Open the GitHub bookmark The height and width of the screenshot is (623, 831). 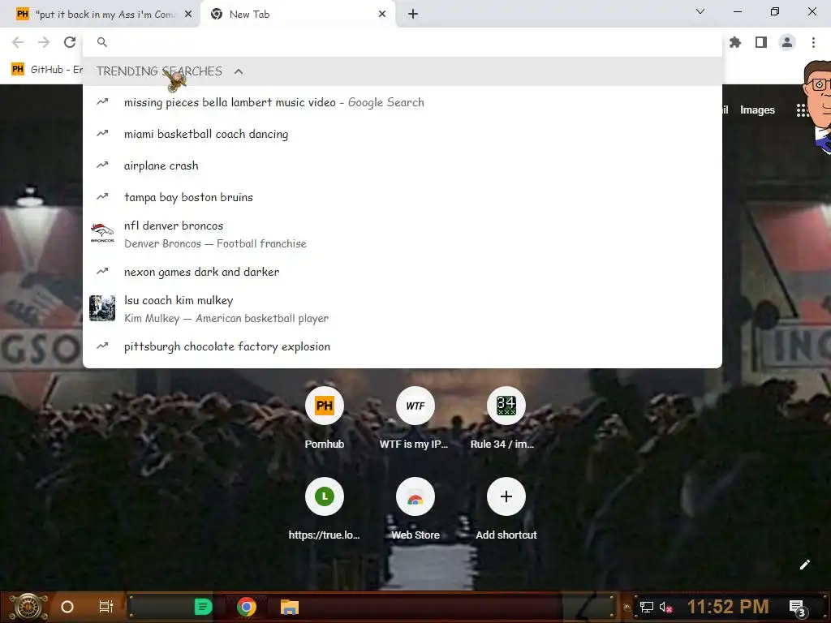tap(46, 70)
